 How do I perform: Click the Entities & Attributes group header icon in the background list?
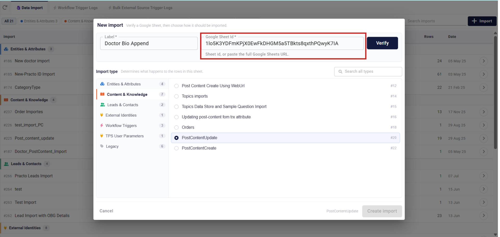click(6, 49)
